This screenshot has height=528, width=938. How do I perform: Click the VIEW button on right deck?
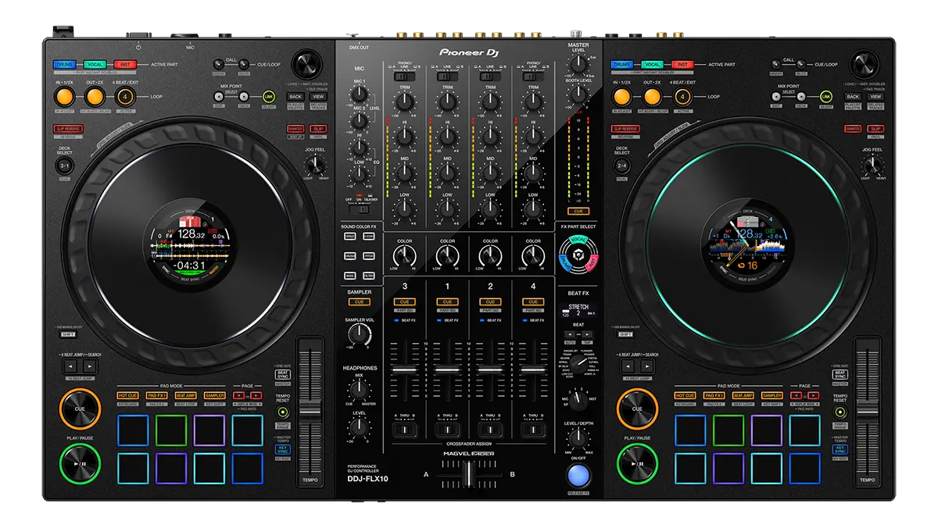tap(875, 97)
